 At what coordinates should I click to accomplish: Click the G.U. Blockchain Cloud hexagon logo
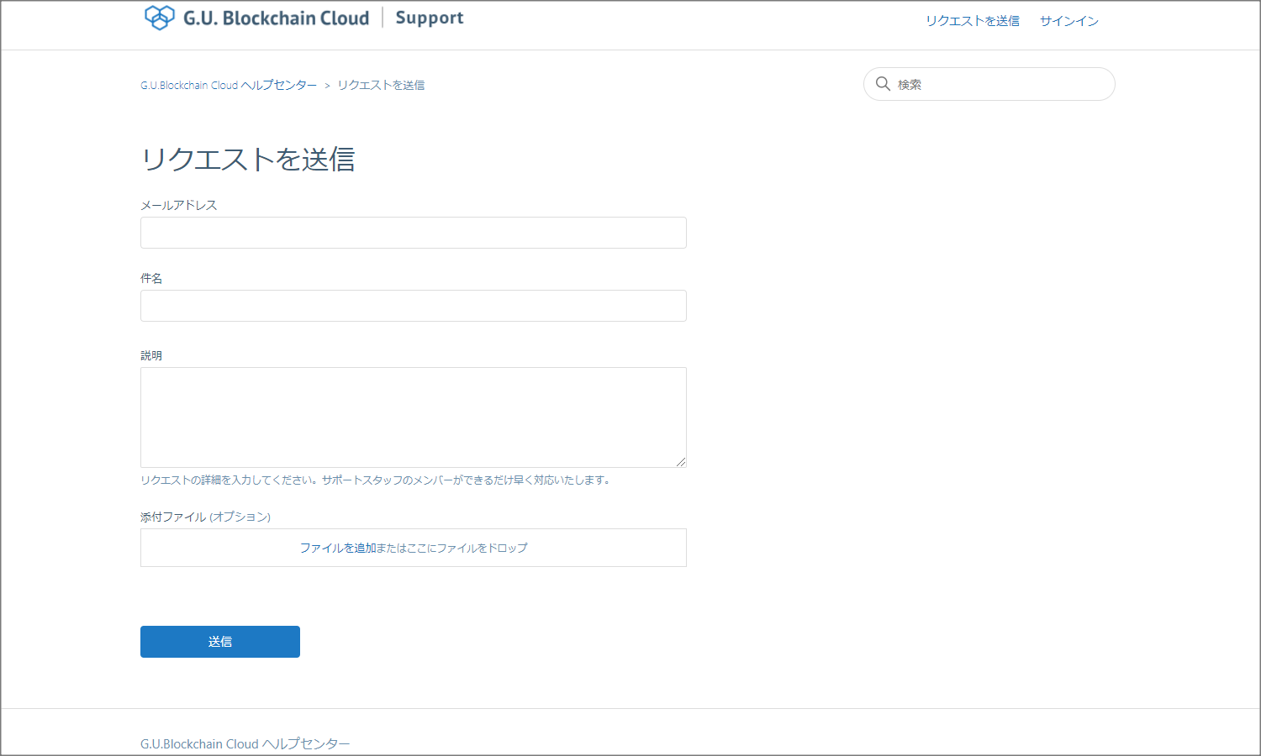click(160, 18)
